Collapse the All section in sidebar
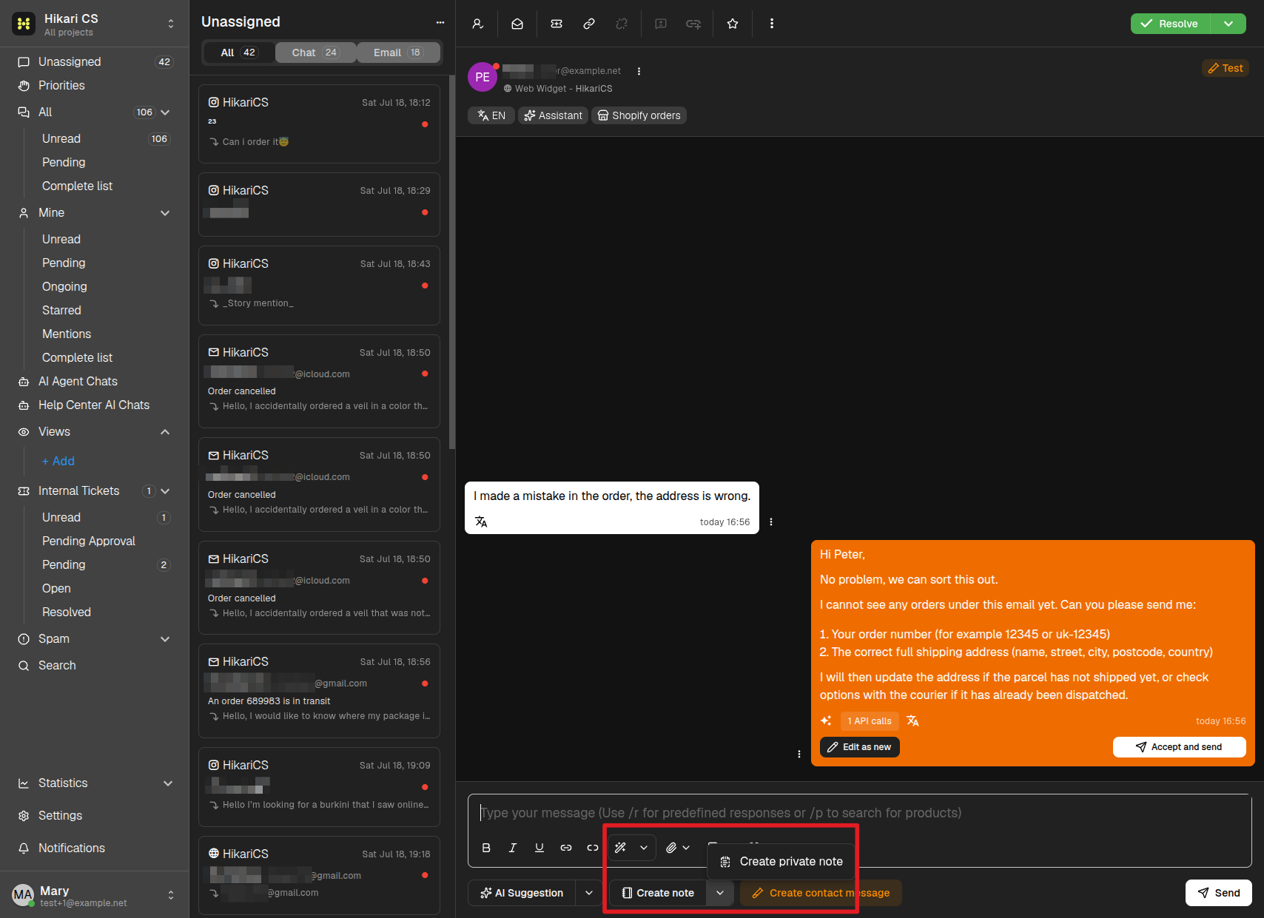The image size is (1264, 918). (165, 112)
